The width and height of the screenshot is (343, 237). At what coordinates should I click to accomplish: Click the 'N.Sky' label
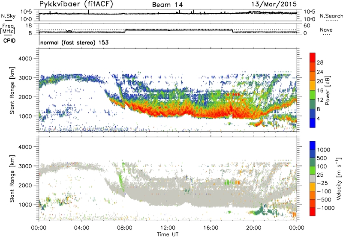(8, 16)
